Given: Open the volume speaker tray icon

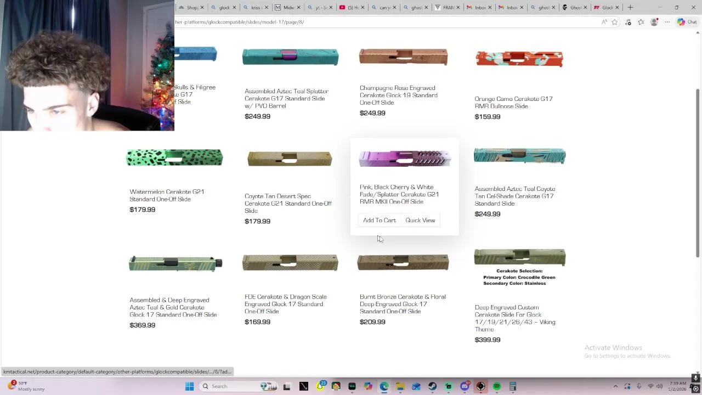Looking at the screenshot, I should click(x=659, y=386).
